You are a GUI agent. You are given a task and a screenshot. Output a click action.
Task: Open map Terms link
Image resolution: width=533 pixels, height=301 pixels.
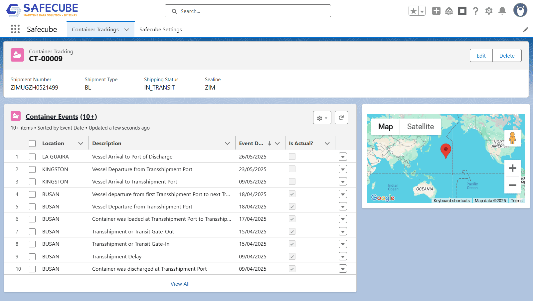click(x=517, y=201)
